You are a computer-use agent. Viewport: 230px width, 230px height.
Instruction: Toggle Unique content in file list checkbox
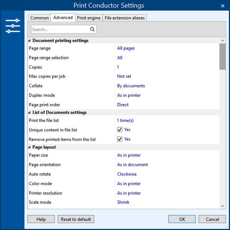click(x=120, y=130)
